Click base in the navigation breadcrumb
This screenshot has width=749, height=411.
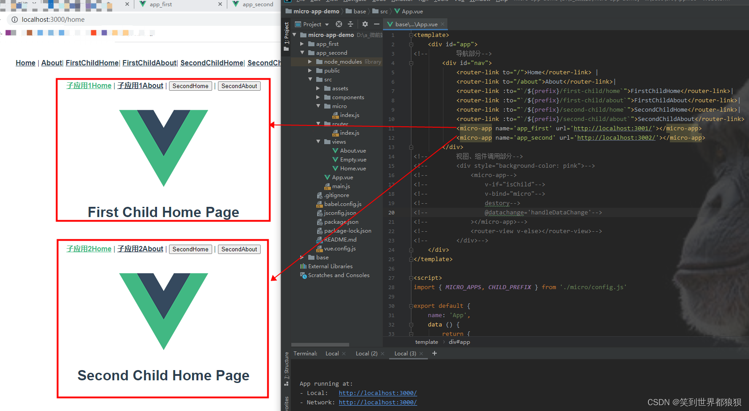click(360, 12)
